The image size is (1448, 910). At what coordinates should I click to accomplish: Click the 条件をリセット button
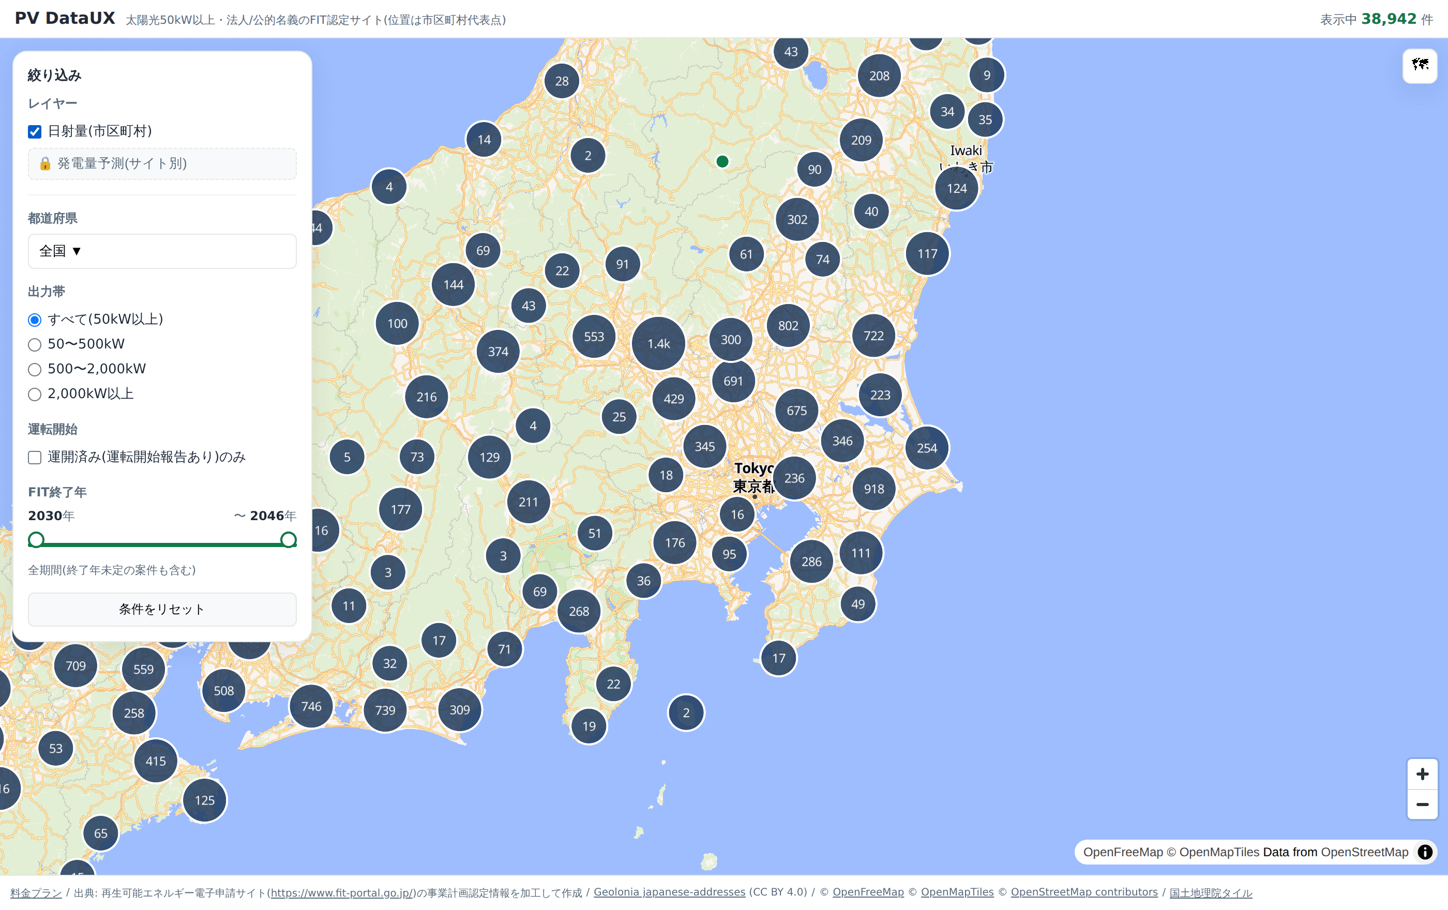162,609
